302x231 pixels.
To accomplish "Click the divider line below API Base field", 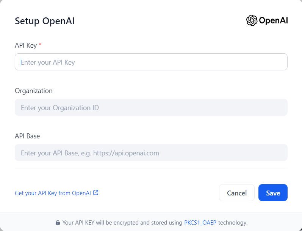I will click(151, 169).
